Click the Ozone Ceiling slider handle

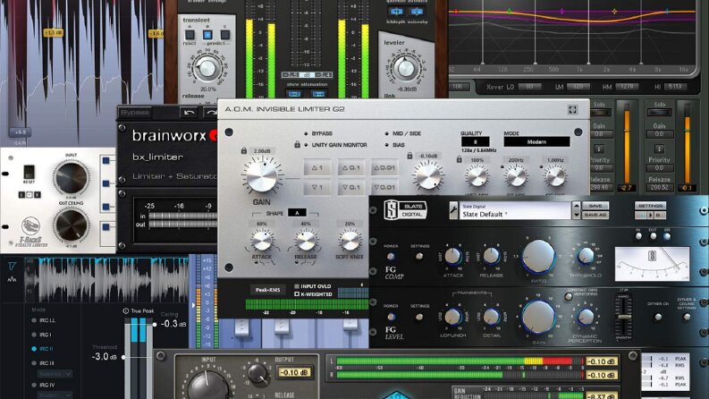click(x=155, y=325)
